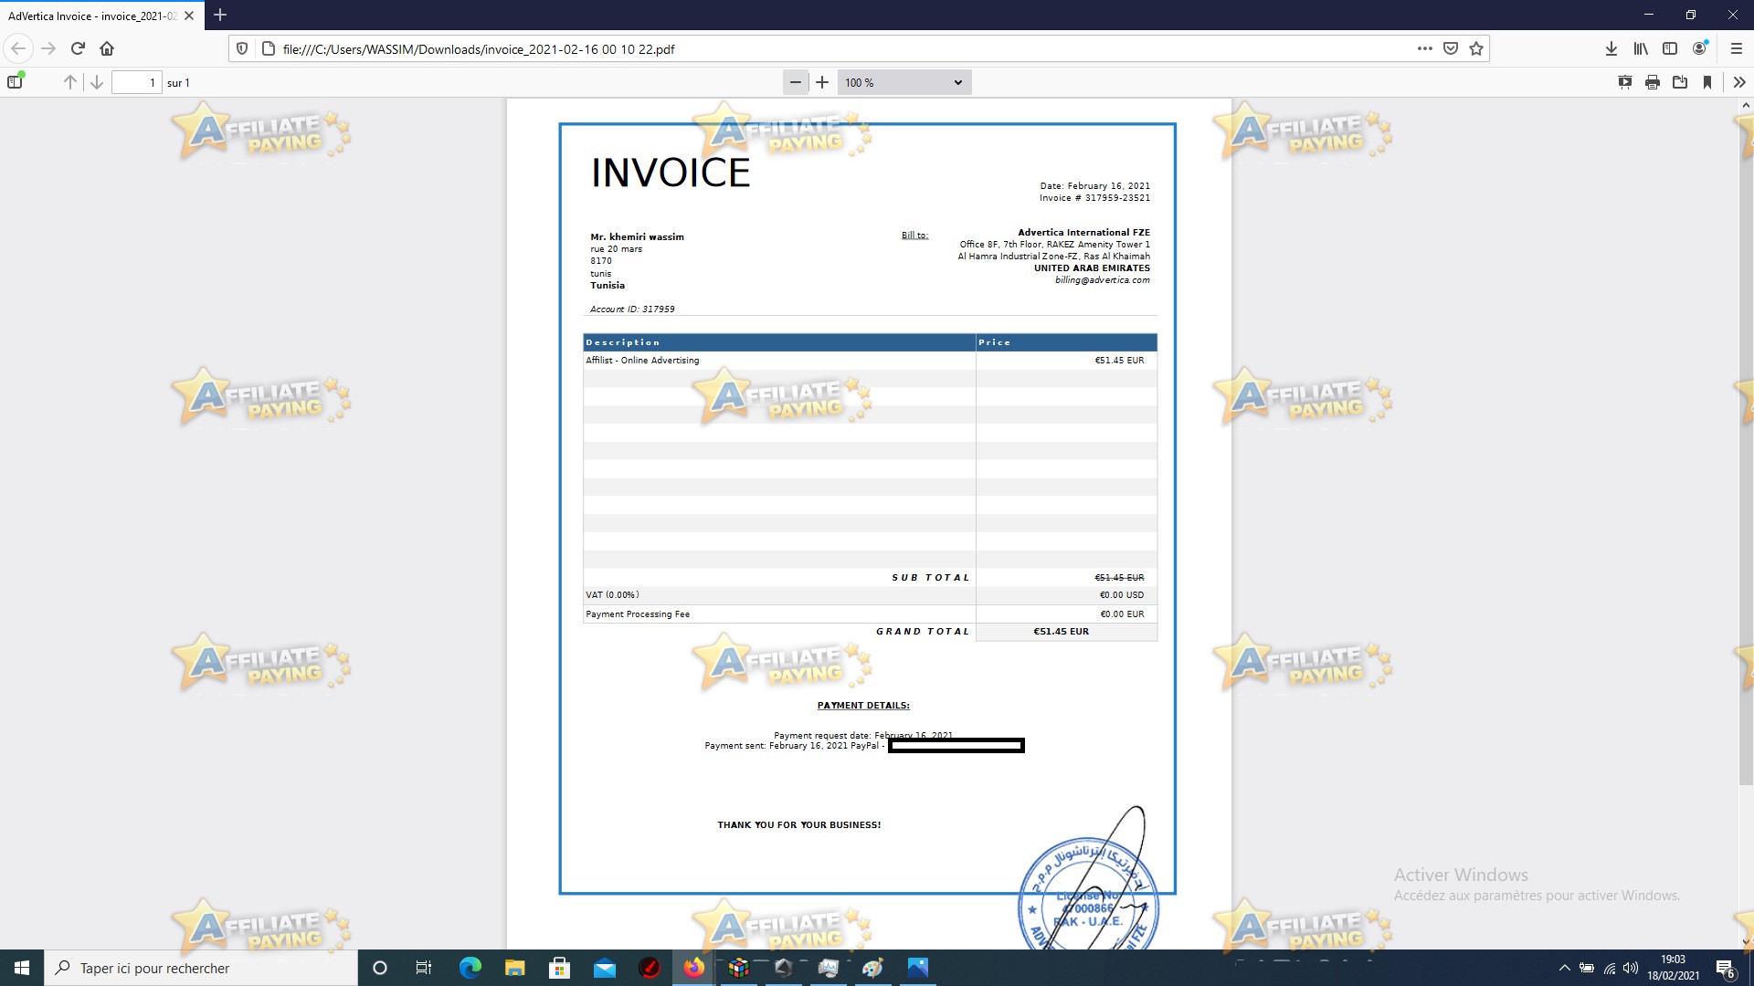The image size is (1754, 986).
Task: Bookmark this page with the star
Action: coord(1476,48)
